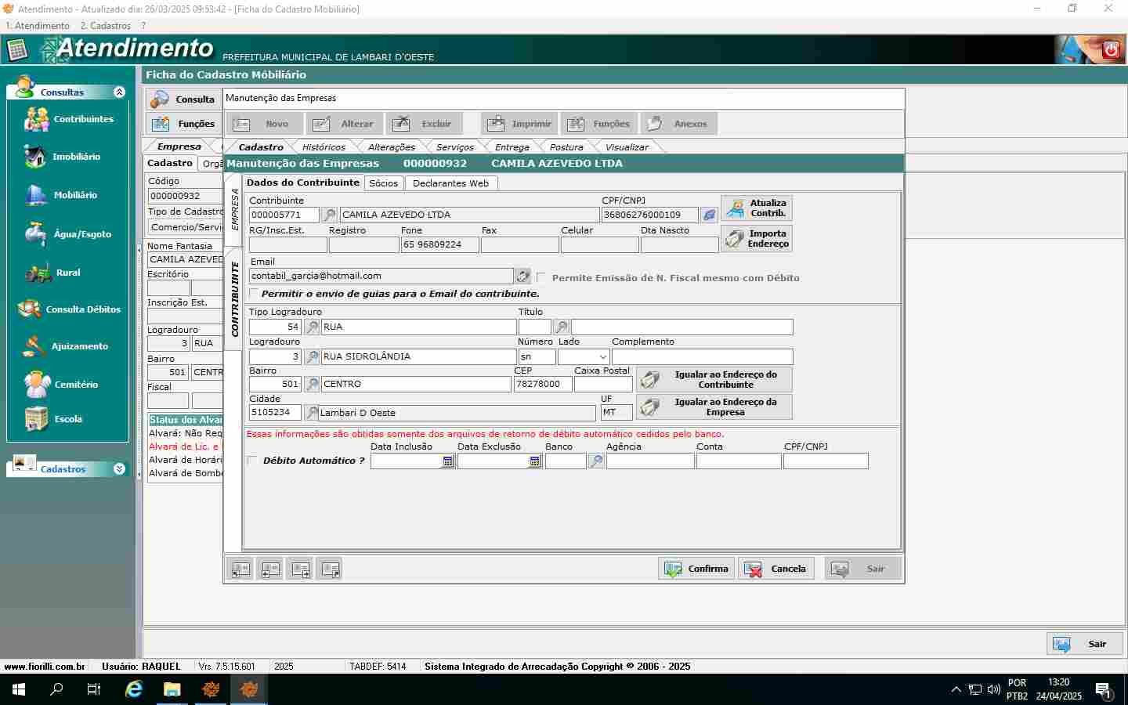Click into the Complemento input field
This screenshot has width=1128, height=705.
702,357
